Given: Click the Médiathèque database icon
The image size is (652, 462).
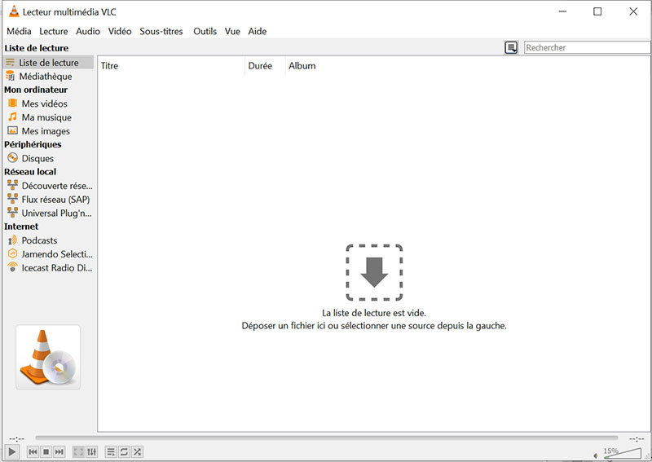Looking at the screenshot, I should coord(11,76).
